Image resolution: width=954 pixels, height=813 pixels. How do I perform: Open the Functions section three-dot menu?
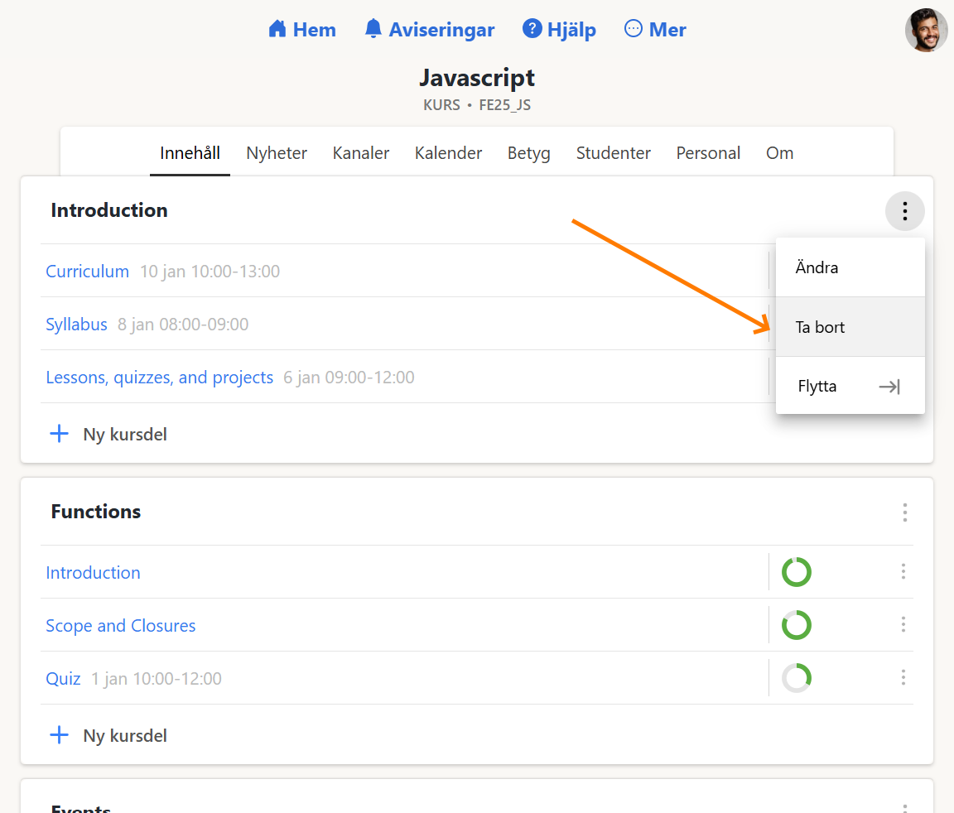pos(904,512)
